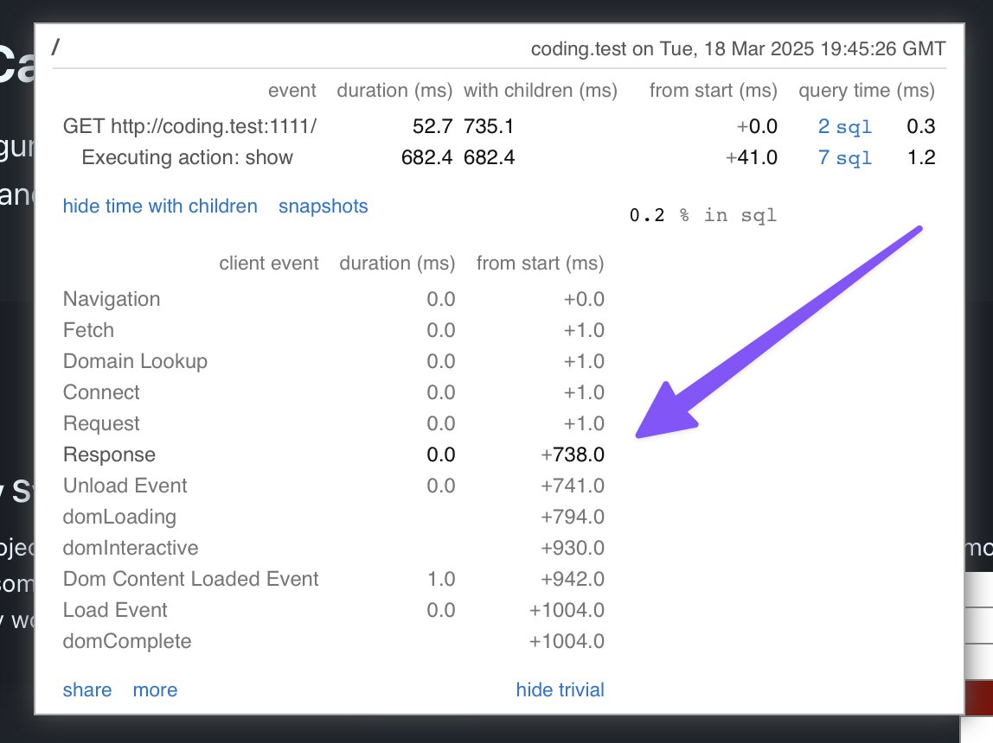Select the Load Event row
Viewport: 993px width, 743px height.
pos(334,610)
